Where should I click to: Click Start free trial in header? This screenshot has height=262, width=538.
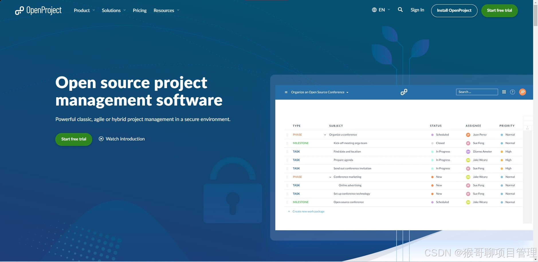coord(499,11)
